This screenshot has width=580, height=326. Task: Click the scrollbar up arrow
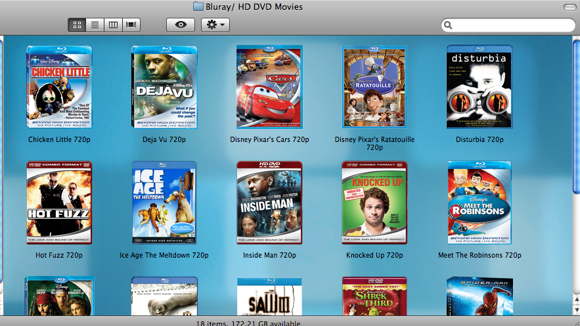click(x=577, y=299)
